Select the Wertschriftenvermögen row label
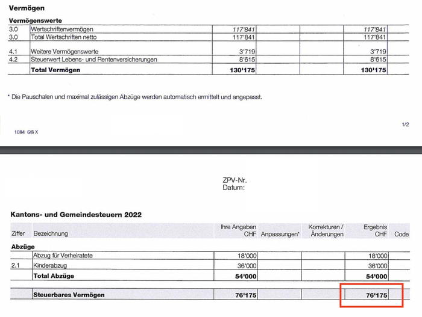Viewport: 422px width, 317px height. [x=65, y=29]
